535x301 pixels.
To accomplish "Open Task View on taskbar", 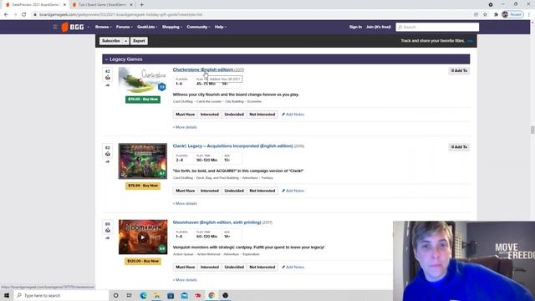I will (x=130, y=295).
